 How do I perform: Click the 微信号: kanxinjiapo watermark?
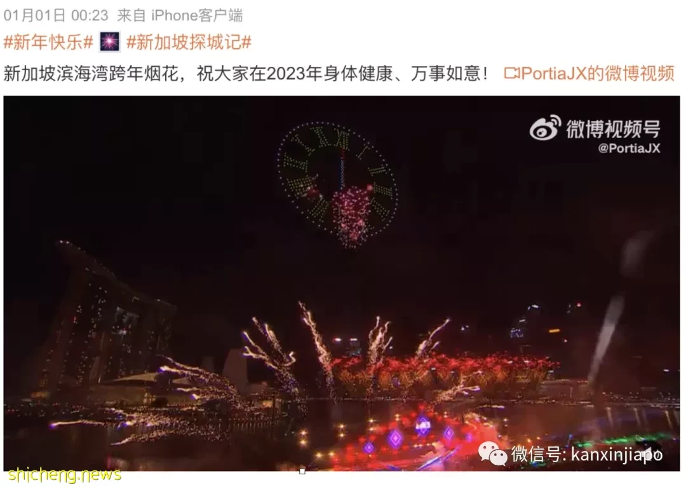pos(587,454)
